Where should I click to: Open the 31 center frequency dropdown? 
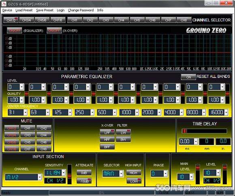tap(26, 112)
